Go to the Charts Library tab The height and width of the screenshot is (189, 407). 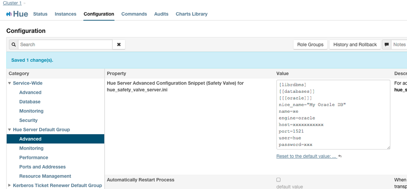191,14
